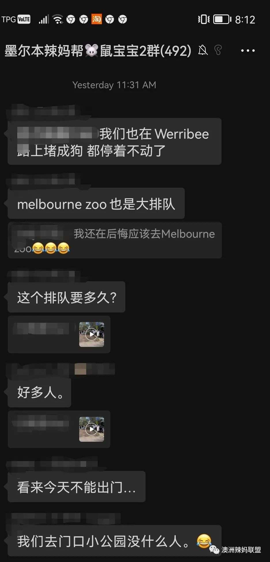Play the first shared video clip

[x=92, y=334]
